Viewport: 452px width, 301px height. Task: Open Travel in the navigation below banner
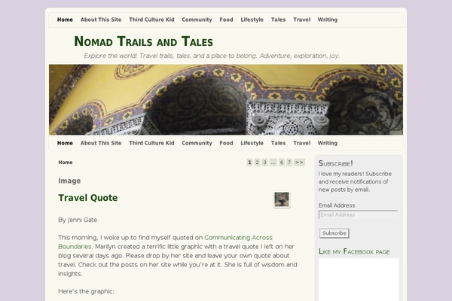tap(302, 143)
